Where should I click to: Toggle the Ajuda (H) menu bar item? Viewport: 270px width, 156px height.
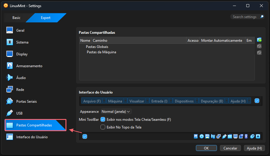238,101
